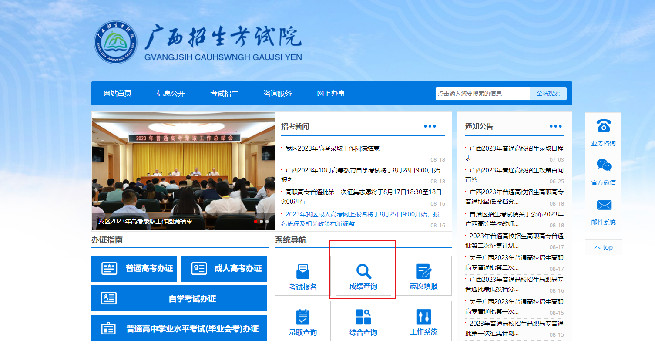
Task: Show more 招考新闻 via the three-dot icon
Action: tap(430, 126)
